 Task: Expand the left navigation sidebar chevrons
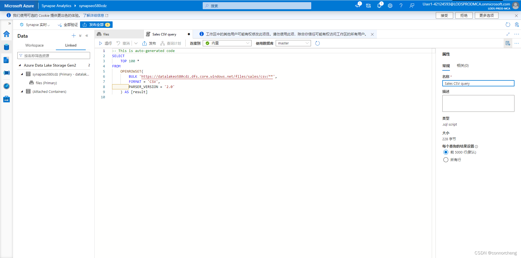(9, 24)
